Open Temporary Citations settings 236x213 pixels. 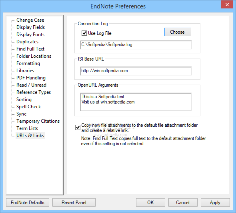pos(38,121)
